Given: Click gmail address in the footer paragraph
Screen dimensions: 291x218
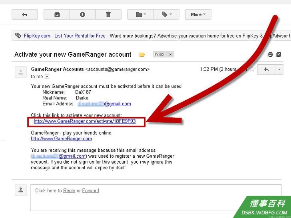Looking at the screenshot, I should pyautogui.click(x=59, y=156).
